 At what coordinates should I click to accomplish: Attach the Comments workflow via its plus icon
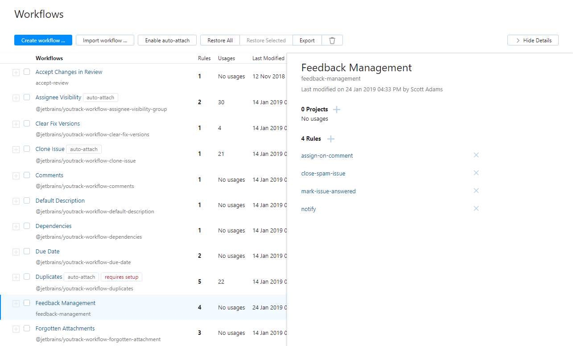16,175
